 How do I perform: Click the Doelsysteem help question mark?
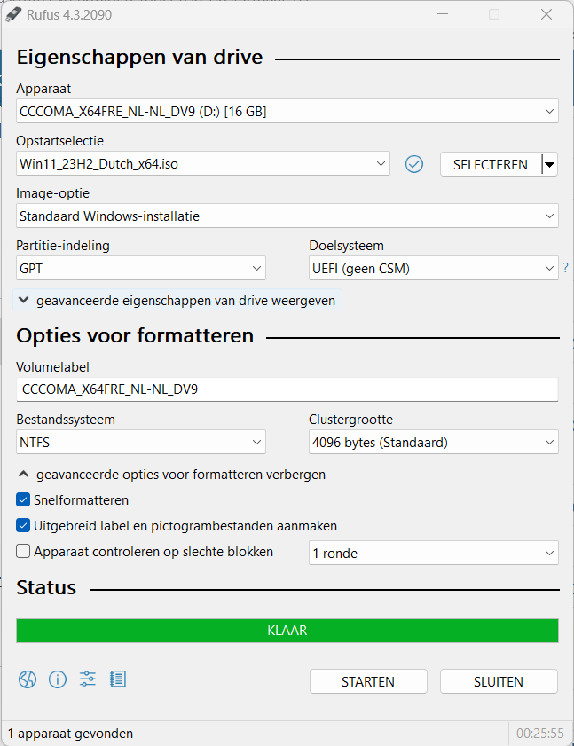[565, 267]
